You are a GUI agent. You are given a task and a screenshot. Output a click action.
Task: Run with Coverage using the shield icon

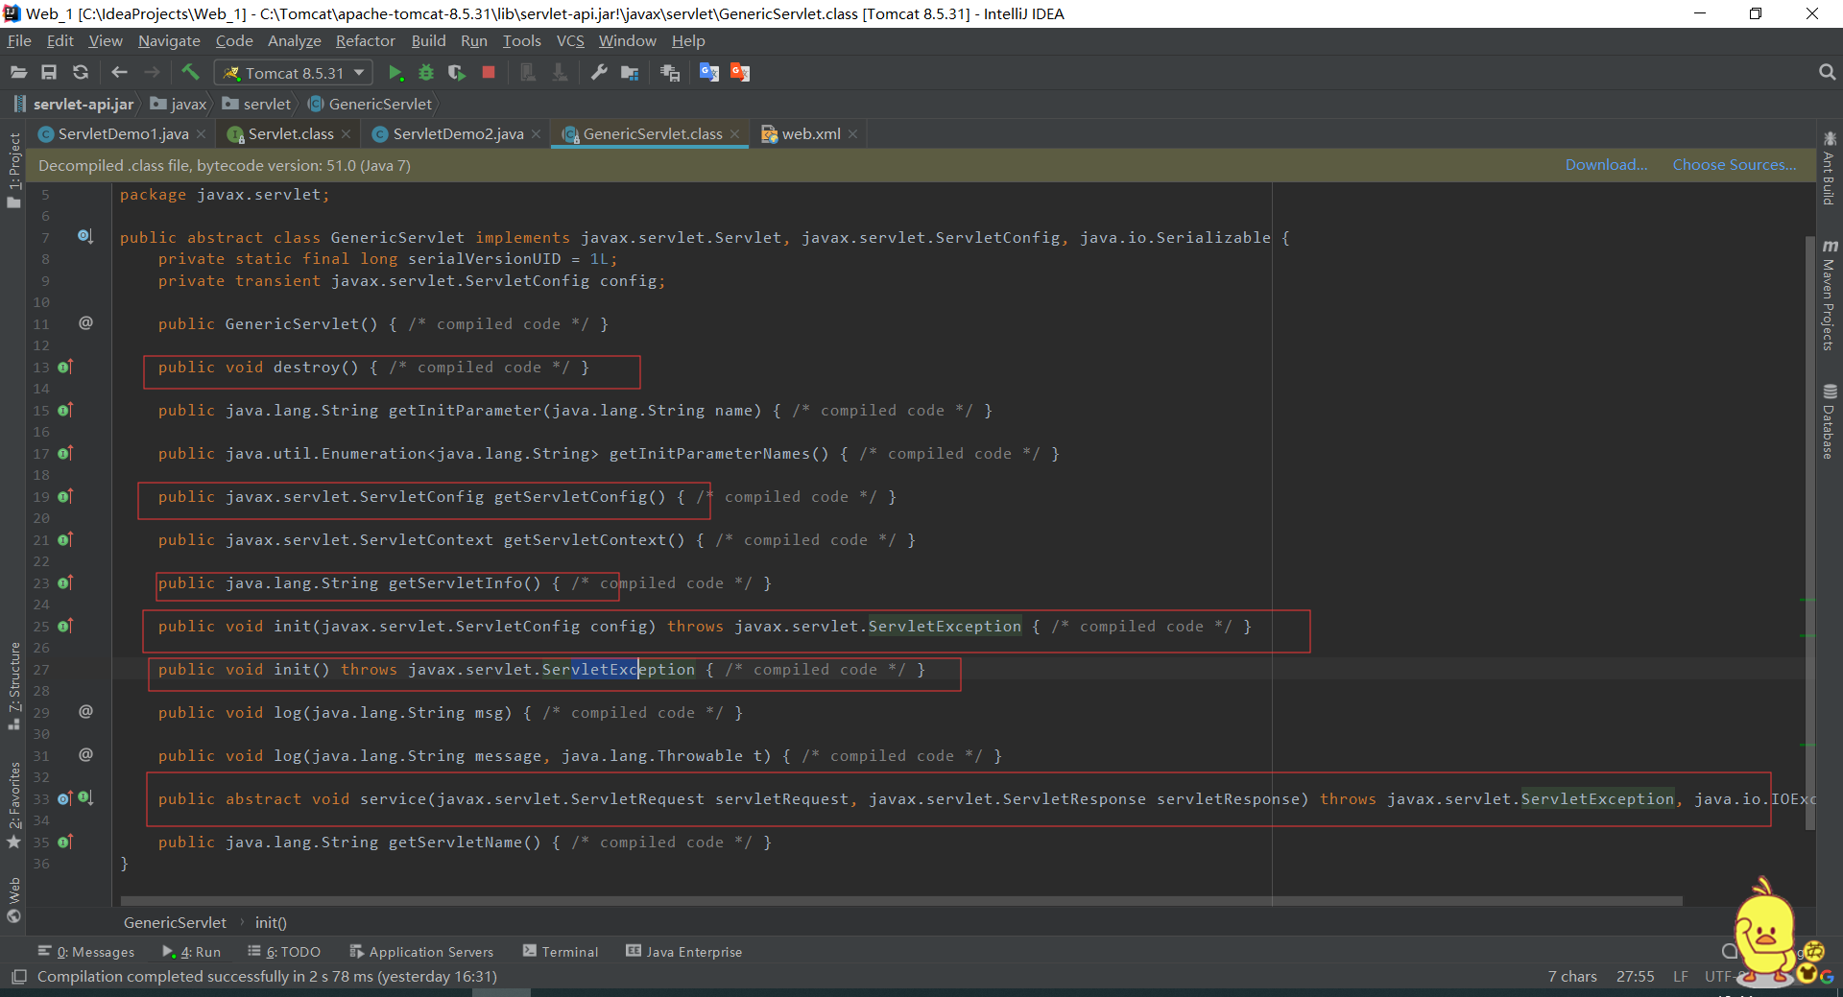point(458,72)
